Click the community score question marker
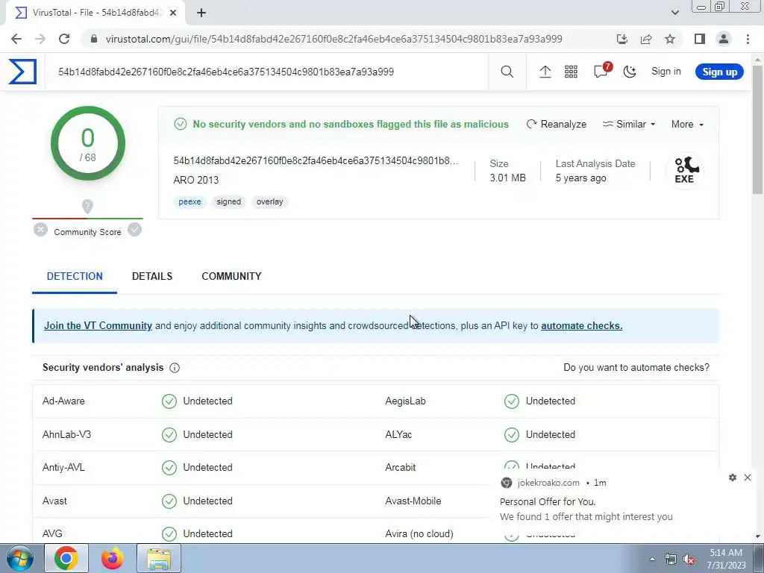This screenshot has width=764, height=573. click(x=87, y=207)
